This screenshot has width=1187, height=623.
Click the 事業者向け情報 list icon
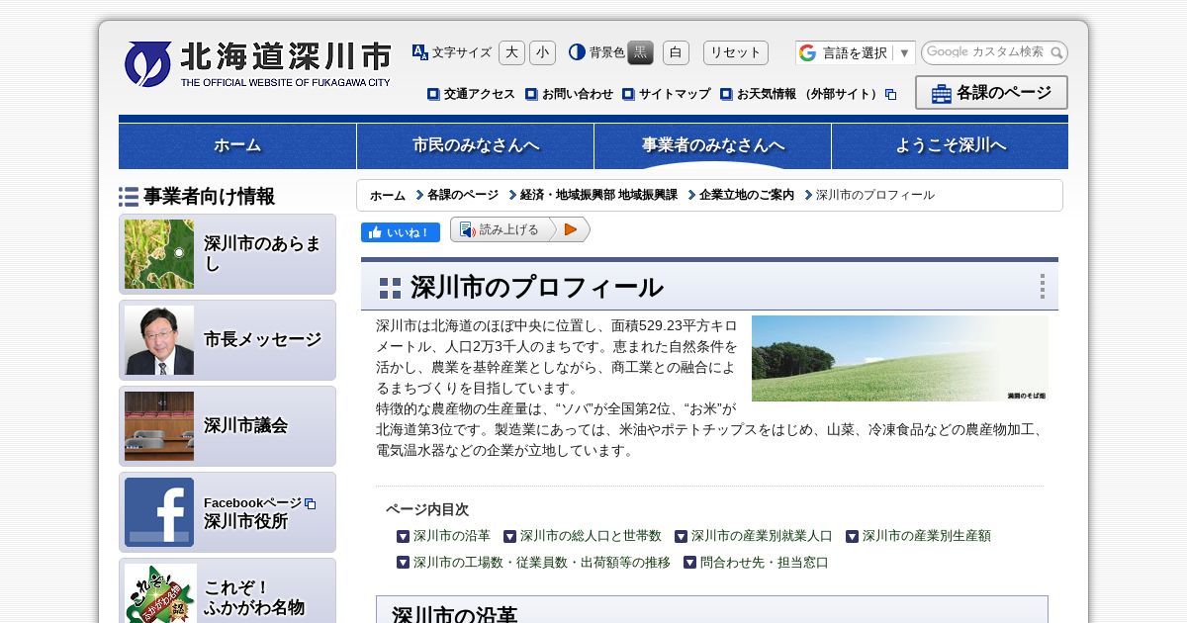129,197
